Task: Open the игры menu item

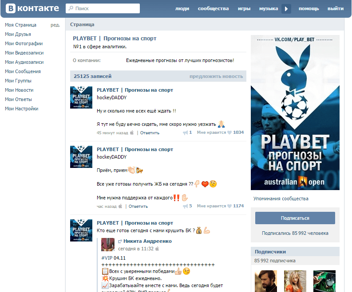Action: 244,8
